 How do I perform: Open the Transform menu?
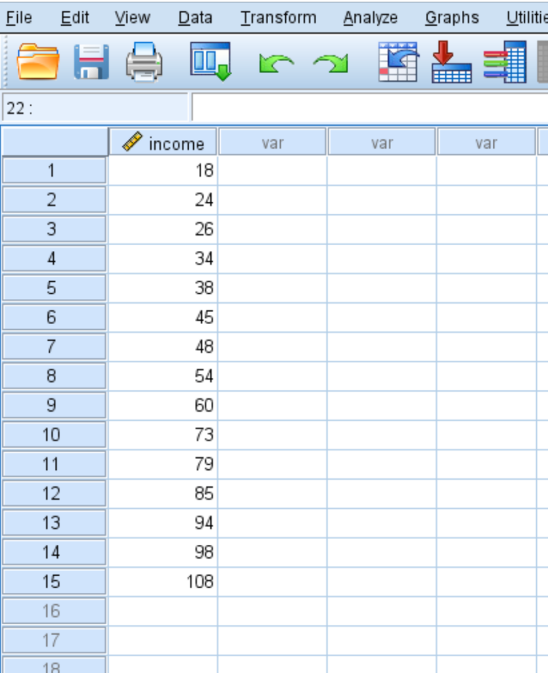(x=278, y=18)
